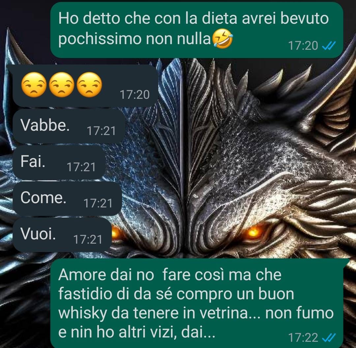Click the first unamused face emoji
This screenshot has height=348, width=356.
(34, 85)
